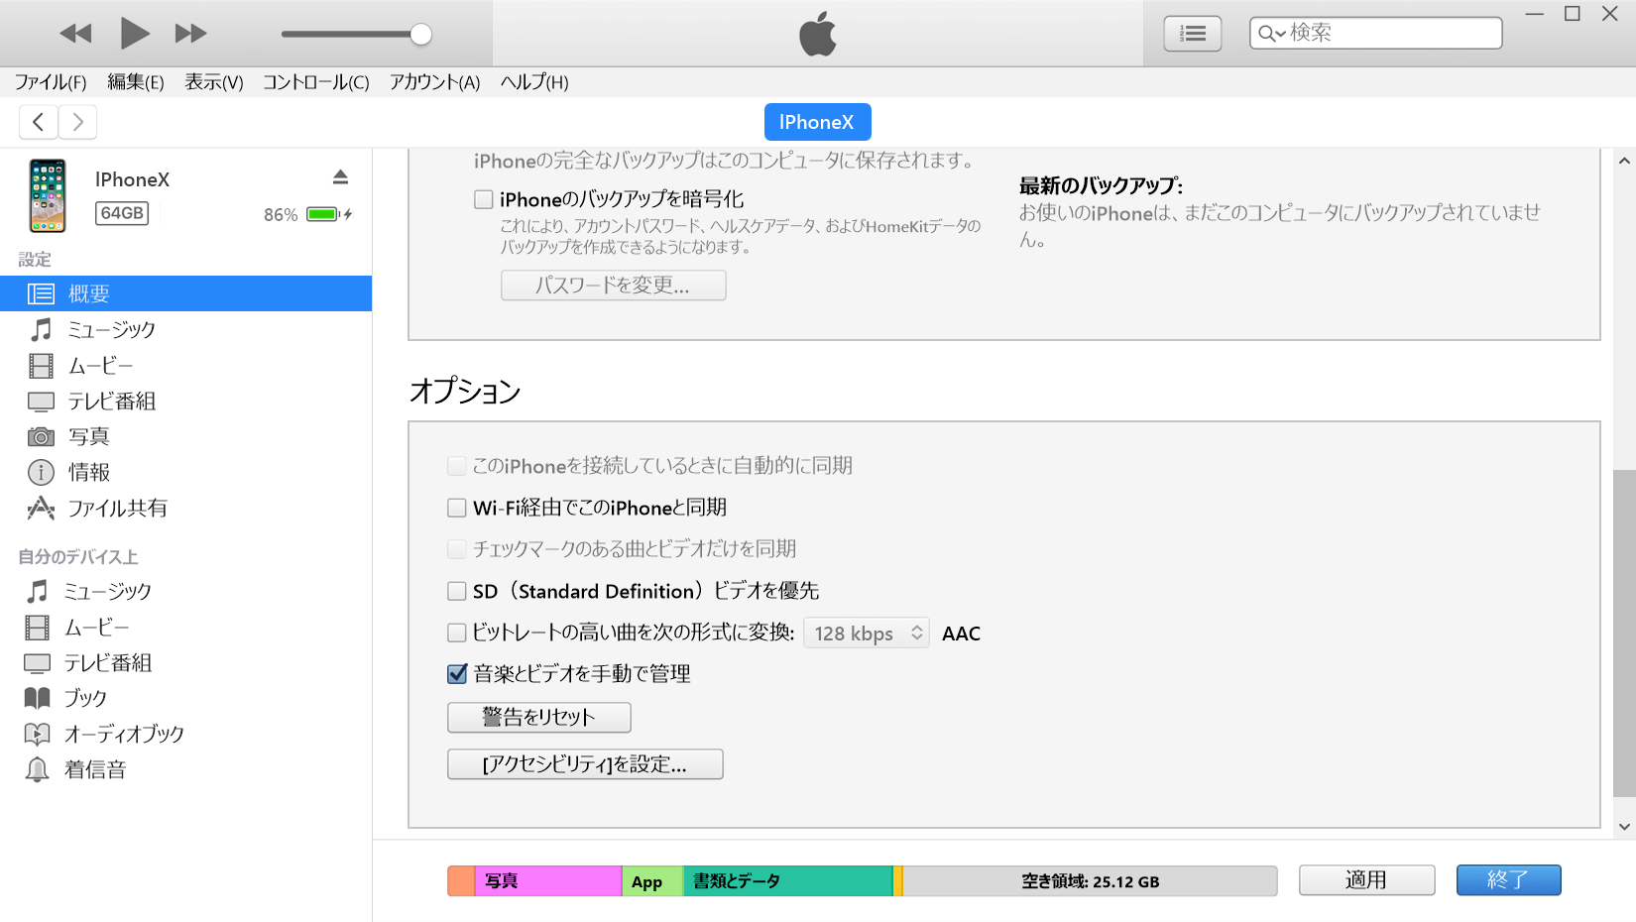
Task: Click the App storage bar segment
Action: pyautogui.click(x=652, y=880)
